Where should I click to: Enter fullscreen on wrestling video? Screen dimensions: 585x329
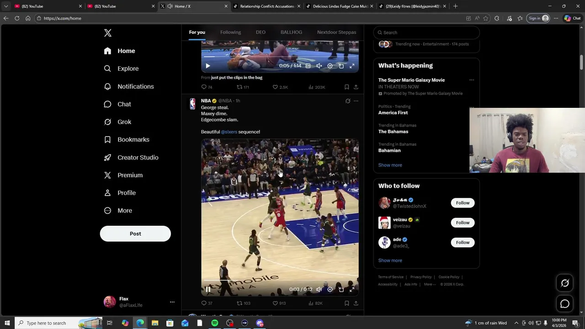tap(352, 66)
